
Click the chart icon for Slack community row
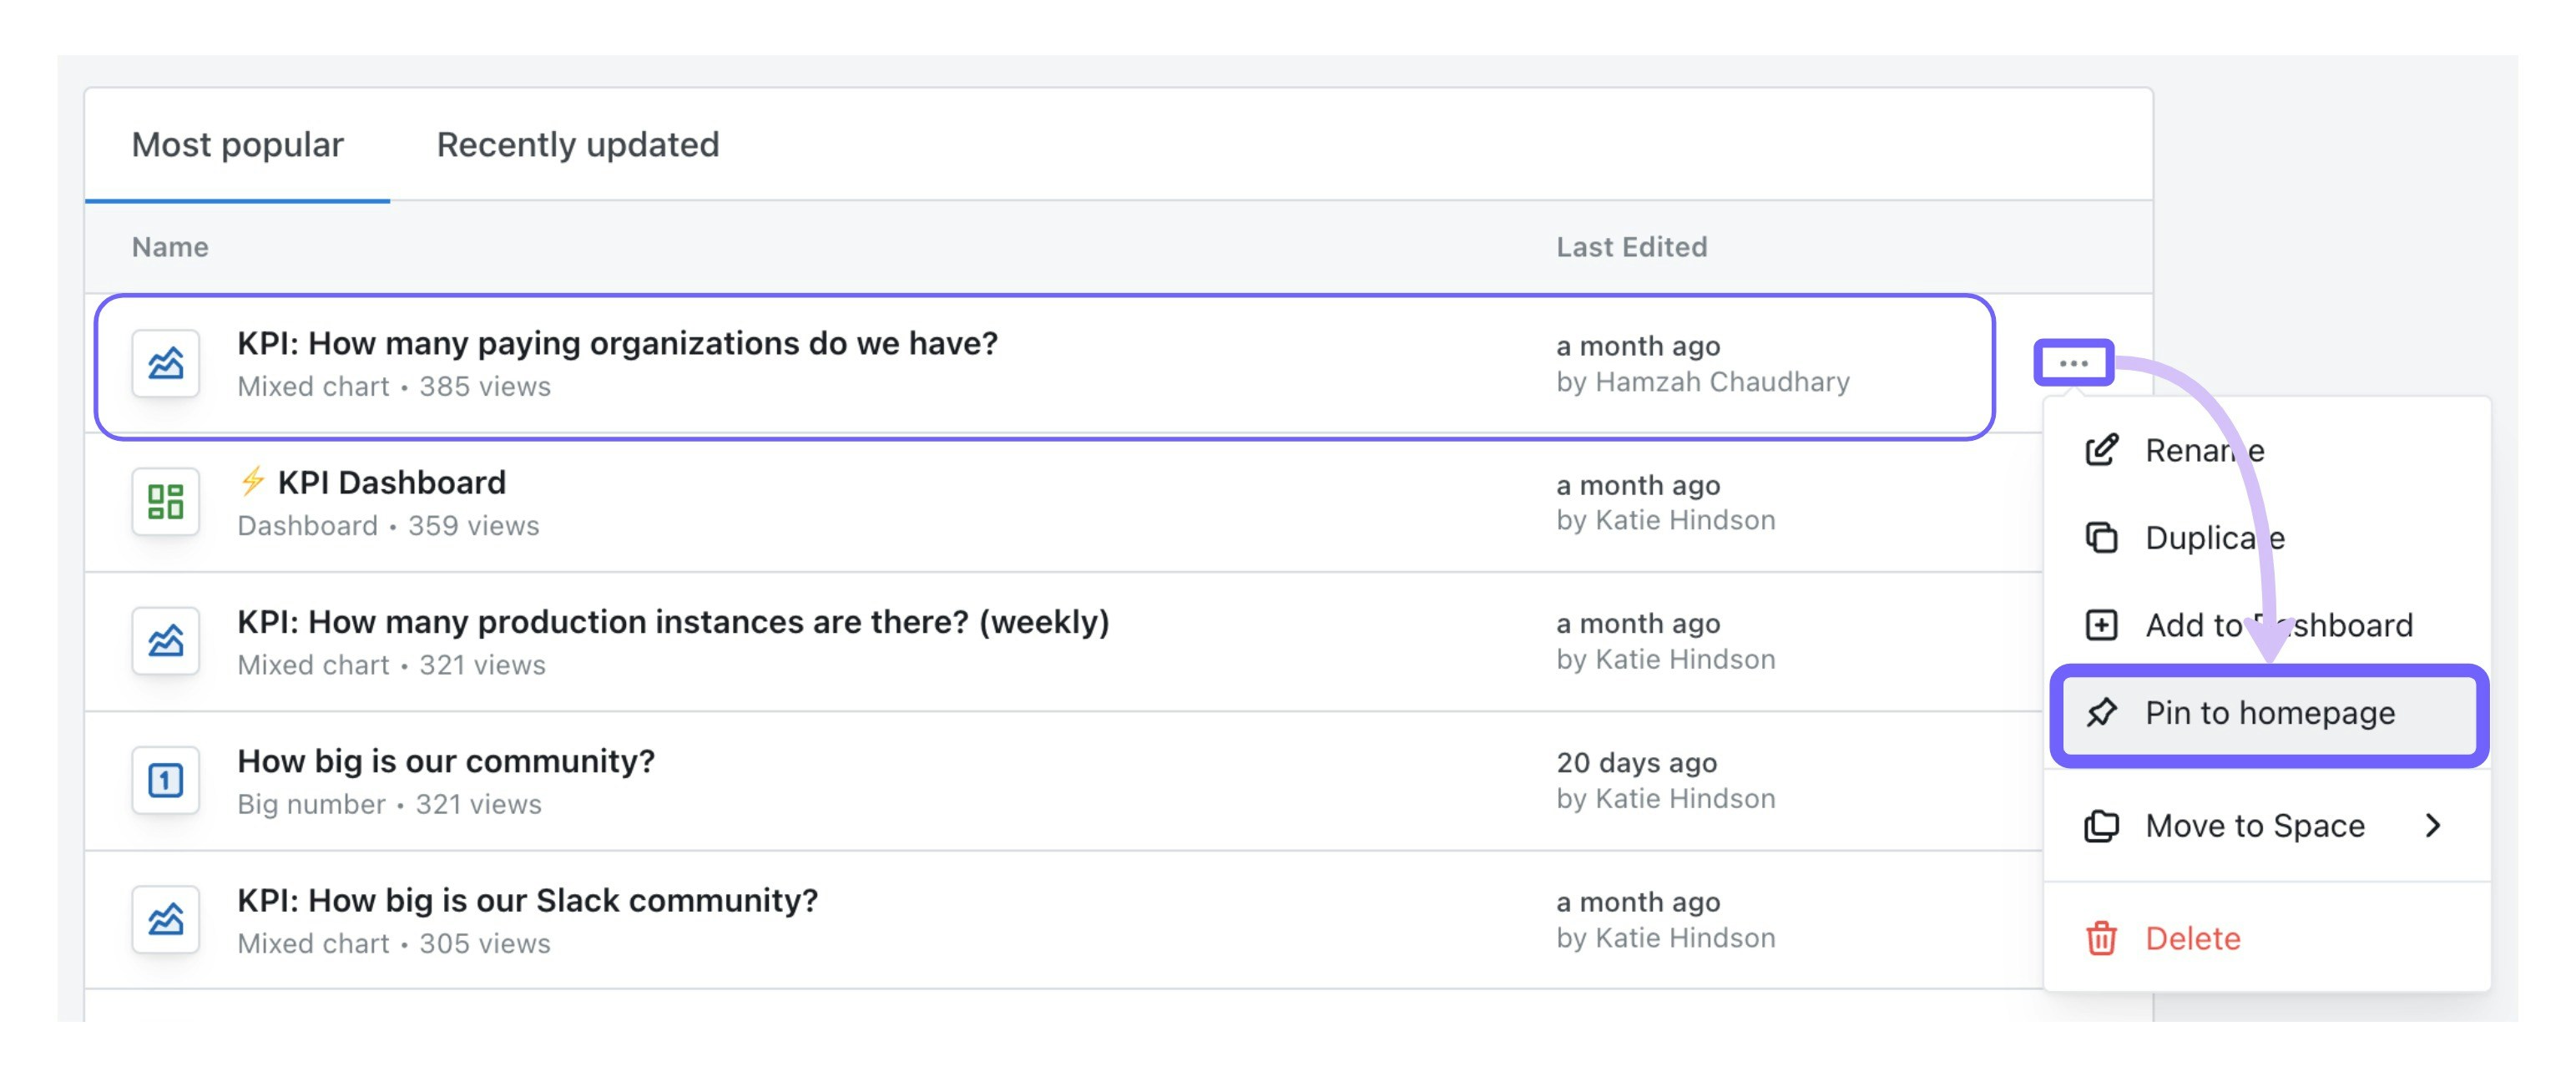click(165, 919)
